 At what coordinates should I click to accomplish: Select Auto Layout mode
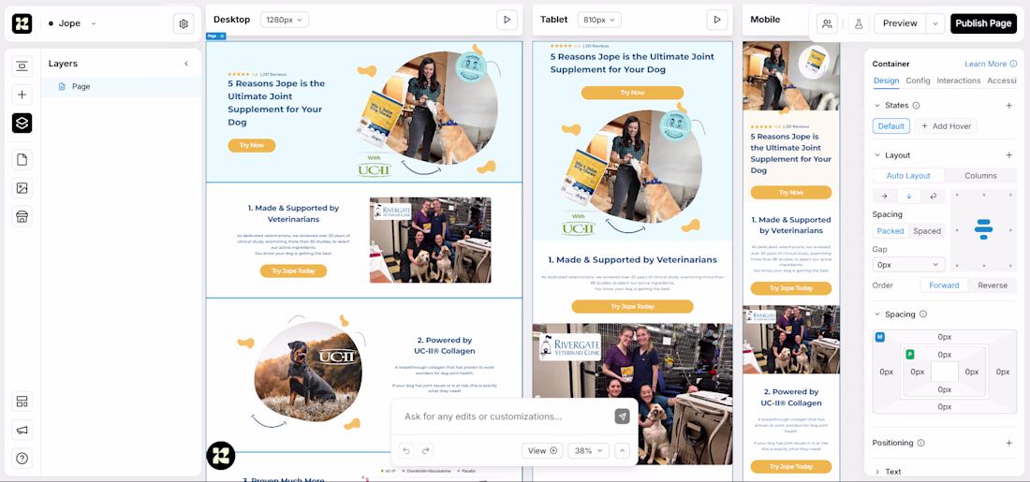tap(908, 176)
